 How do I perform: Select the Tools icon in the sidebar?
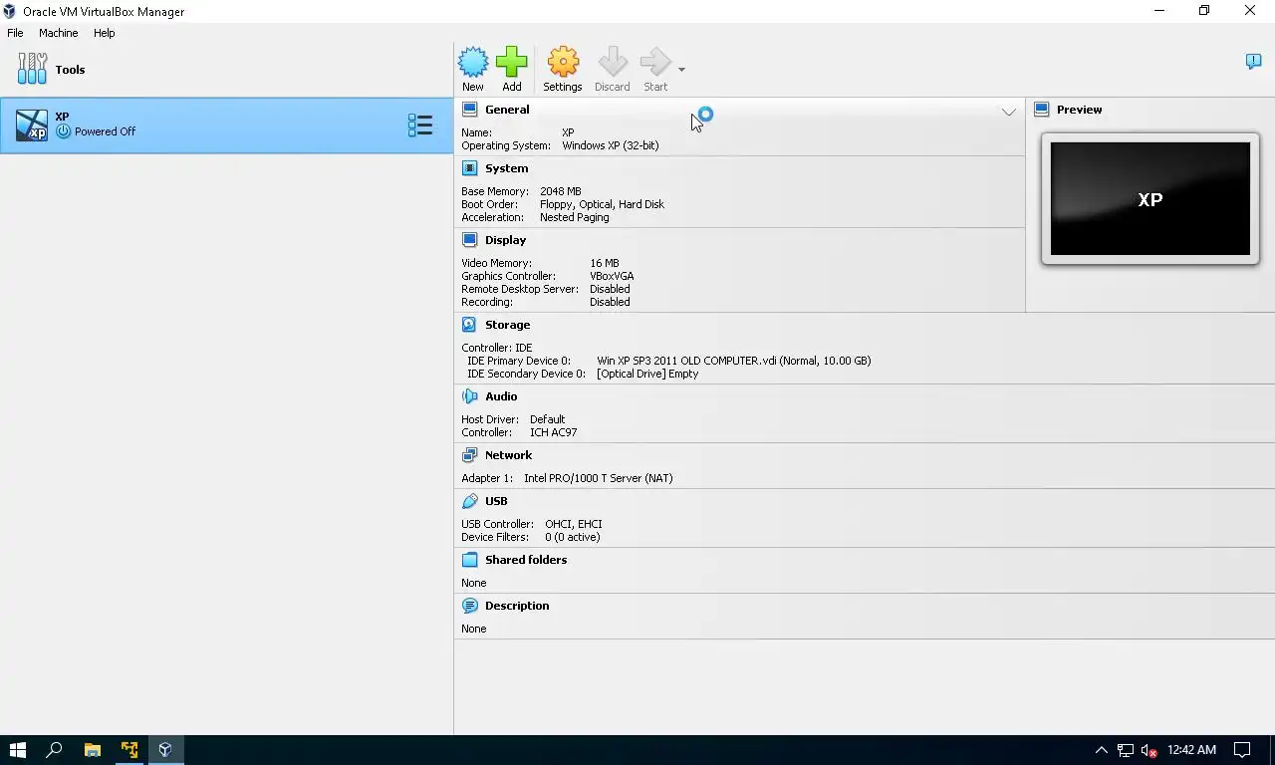[32, 69]
